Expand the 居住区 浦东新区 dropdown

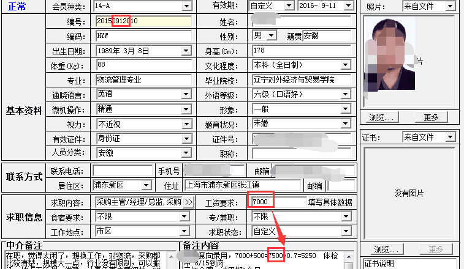pyautogui.click(x=146, y=185)
